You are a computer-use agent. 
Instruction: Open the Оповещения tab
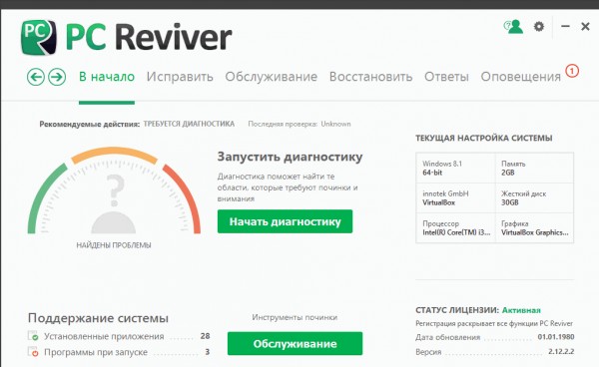[x=520, y=77]
